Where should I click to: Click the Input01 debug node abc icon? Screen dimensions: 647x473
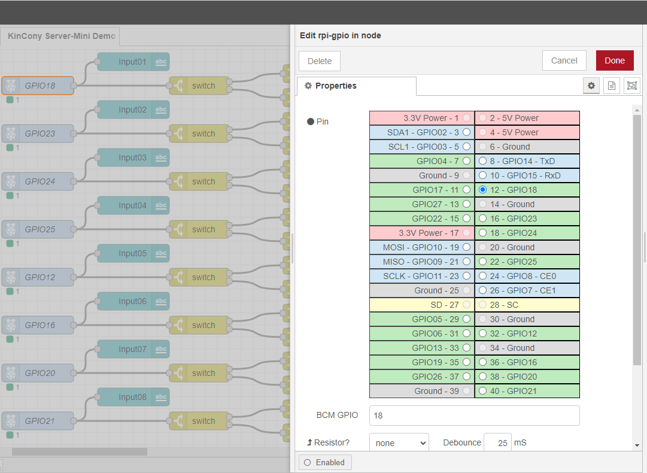(x=161, y=62)
